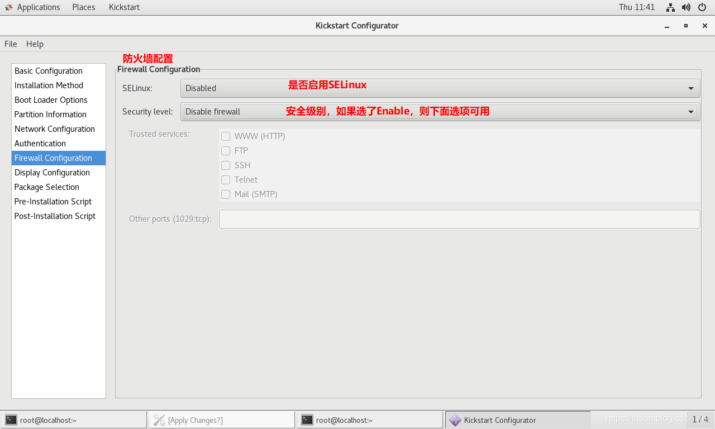Screen dimensions: 715x429
Task: Click the network status icon in top bar
Action: [670, 7]
